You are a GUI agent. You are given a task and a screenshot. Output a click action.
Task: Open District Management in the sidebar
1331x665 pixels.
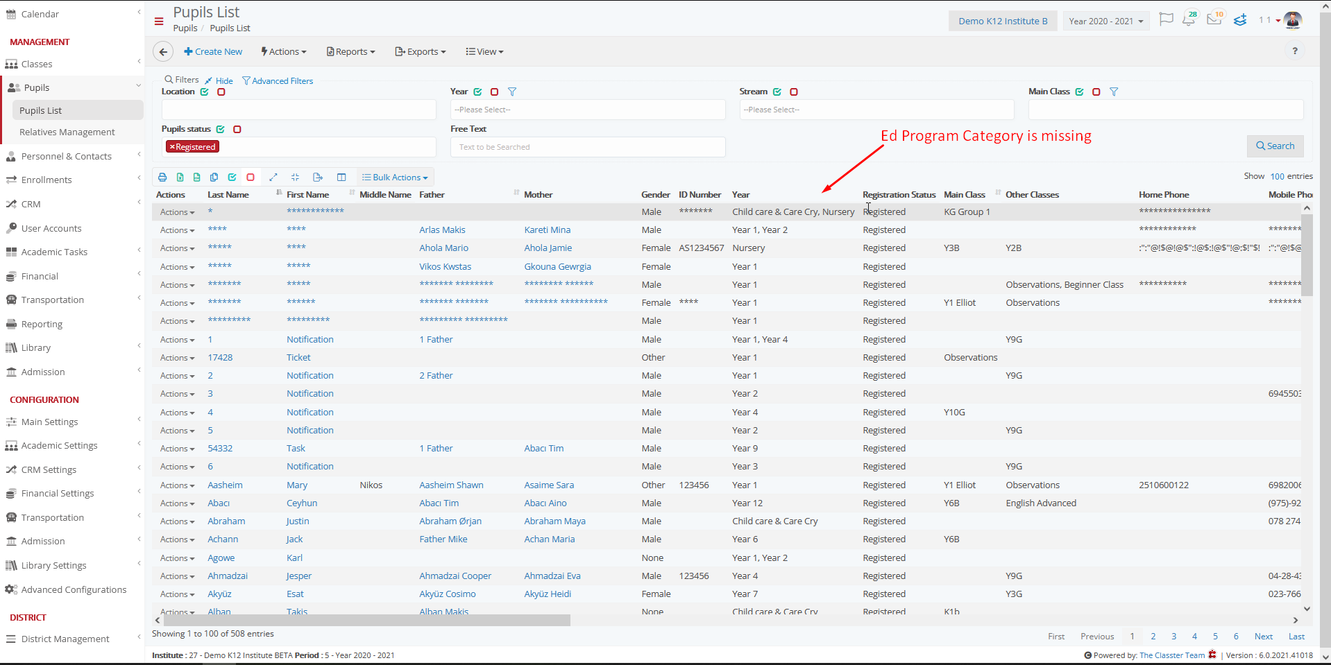point(71,639)
